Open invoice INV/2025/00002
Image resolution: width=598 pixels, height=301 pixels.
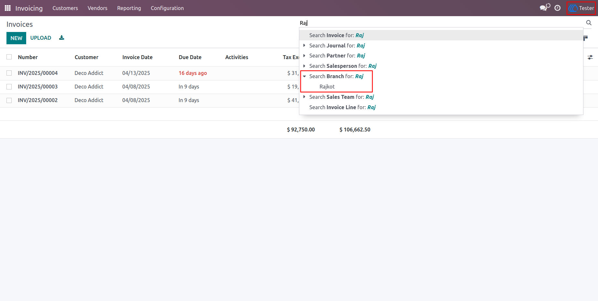37,100
